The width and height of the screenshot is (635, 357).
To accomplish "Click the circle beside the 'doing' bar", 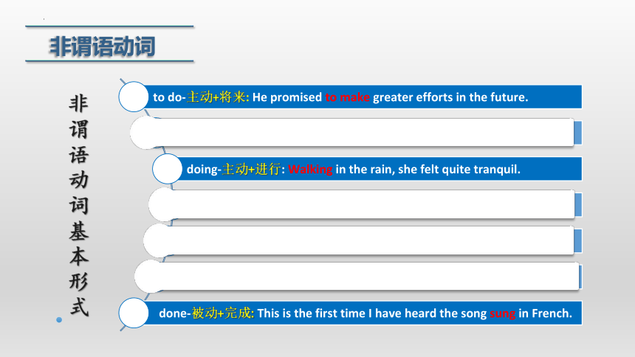I will point(168,169).
